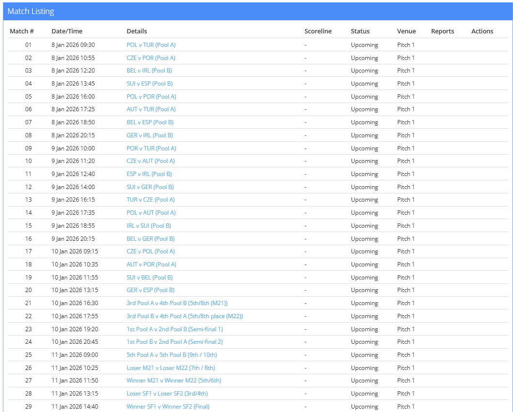Open the Semi-final 2 match link
Screen dimensions: 513x412
(174, 342)
